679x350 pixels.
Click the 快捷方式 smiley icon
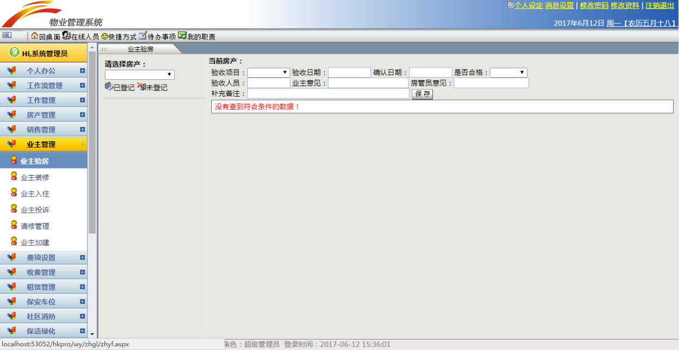(x=104, y=36)
